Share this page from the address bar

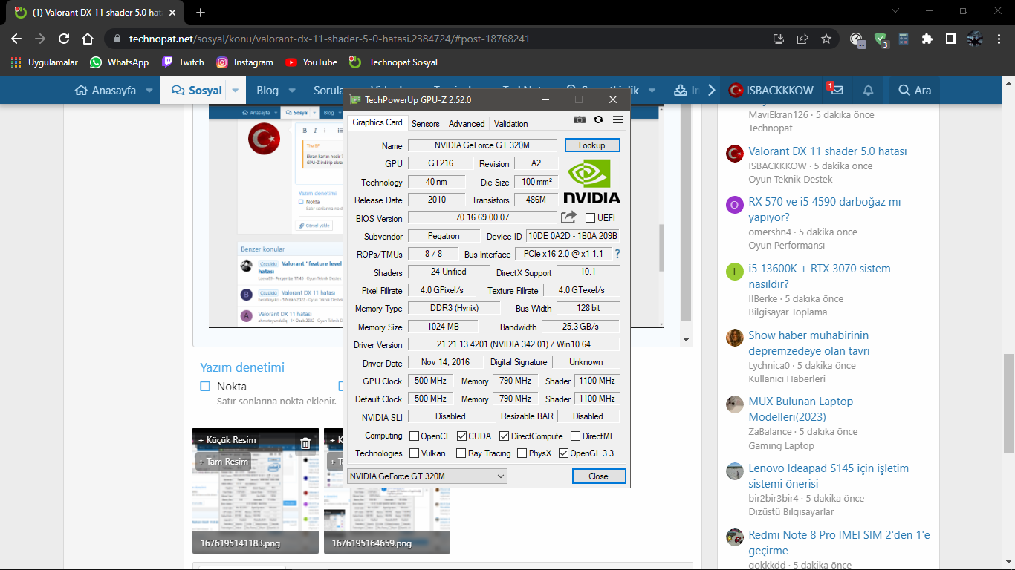pos(802,39)
